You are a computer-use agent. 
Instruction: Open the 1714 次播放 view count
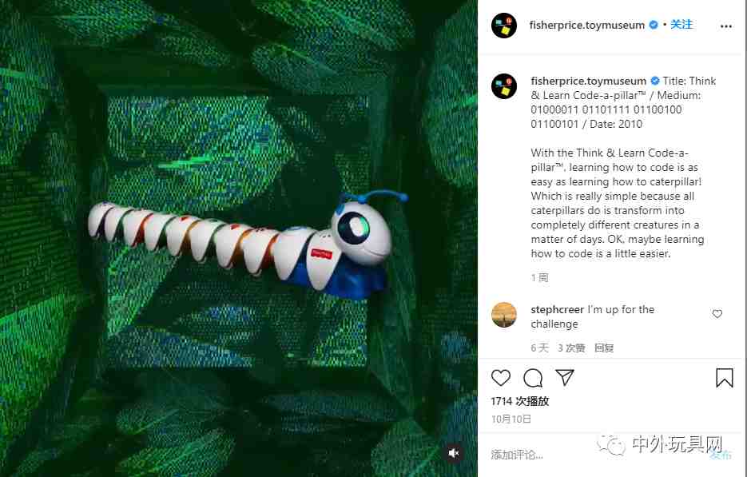(x=519, y=401)
